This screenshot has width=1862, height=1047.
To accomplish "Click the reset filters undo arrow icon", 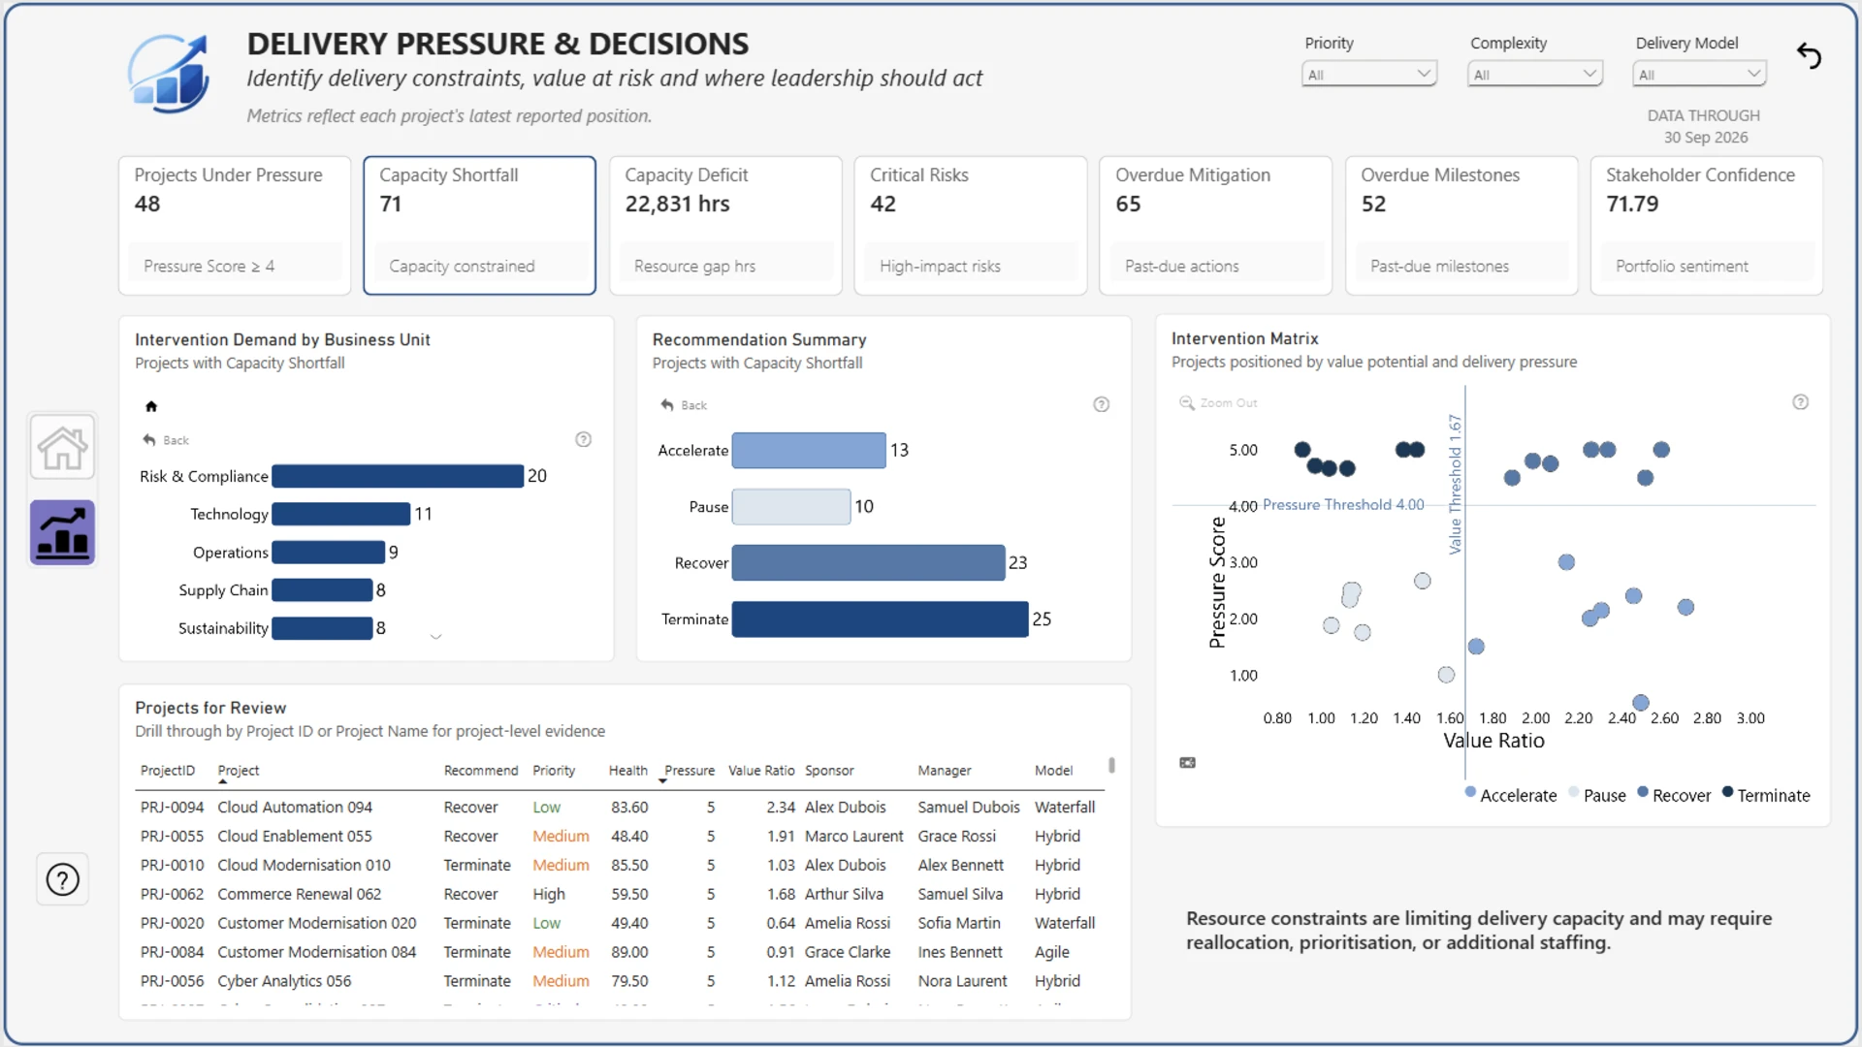I will (1809, 56).
